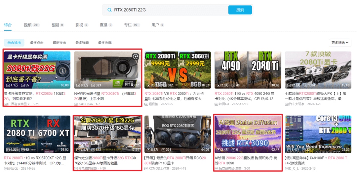This screenshot has width=357, height=173.
Task: Click the UP badge beside D_C_L
Action: [x=287, y=168]
